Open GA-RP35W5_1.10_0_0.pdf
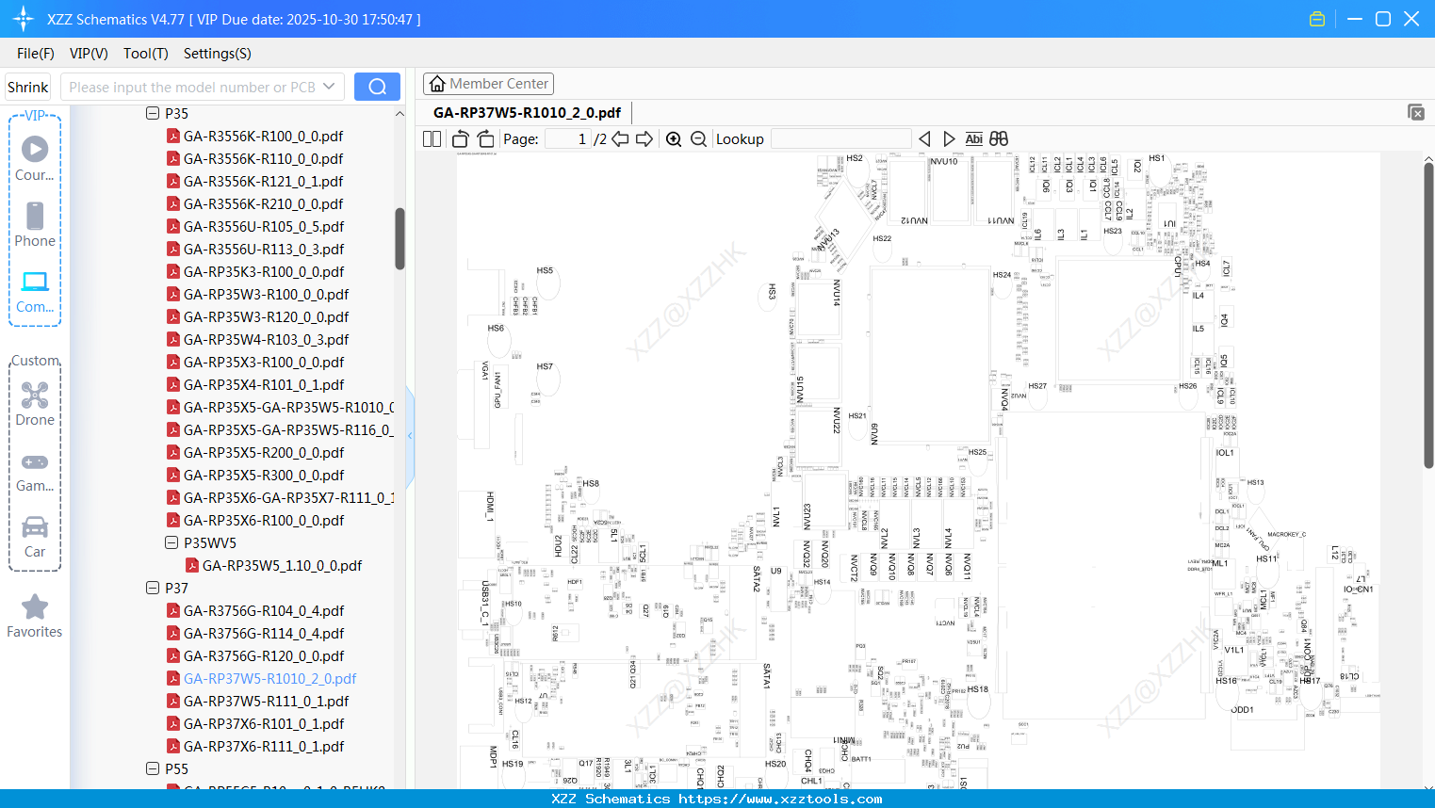The image size is (1435, 808). point(282,565)
